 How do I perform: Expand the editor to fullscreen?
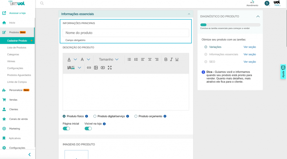click(x=110, y=68)
